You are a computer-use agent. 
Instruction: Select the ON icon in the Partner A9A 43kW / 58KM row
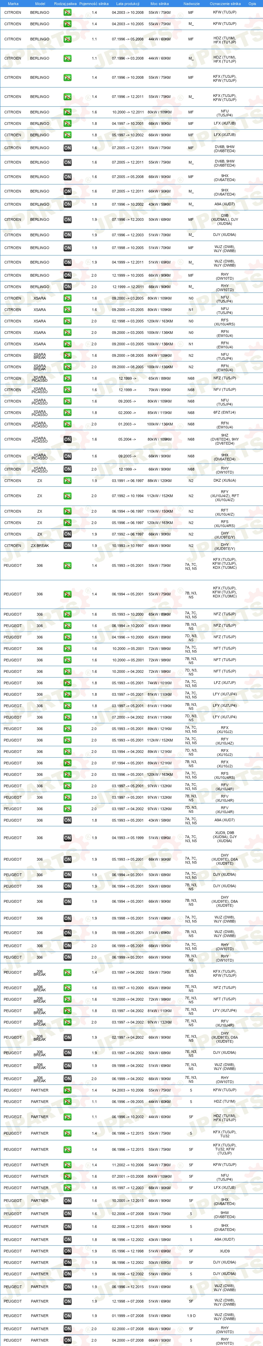click(x=67, y=1239)
